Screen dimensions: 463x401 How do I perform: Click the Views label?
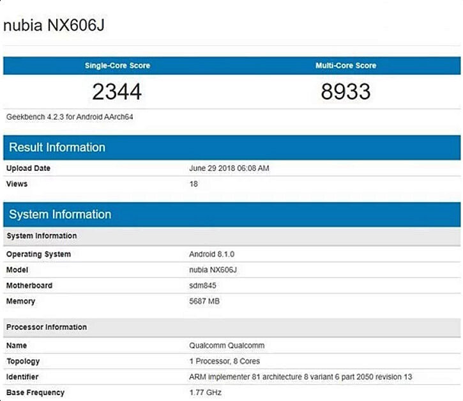click(x=17, y=184)
